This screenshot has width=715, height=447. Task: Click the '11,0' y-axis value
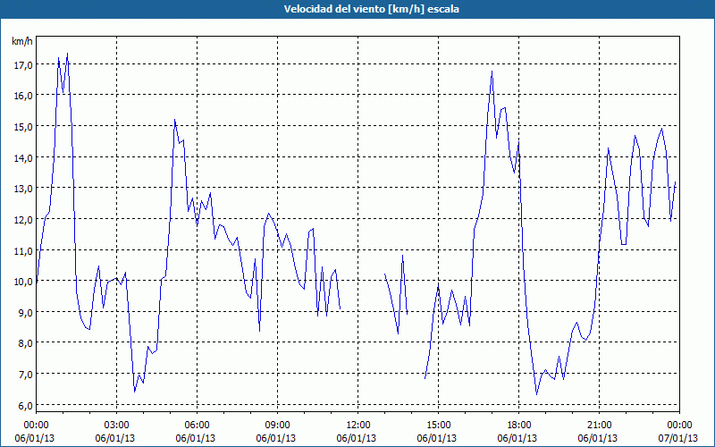(x=23, y=251)
